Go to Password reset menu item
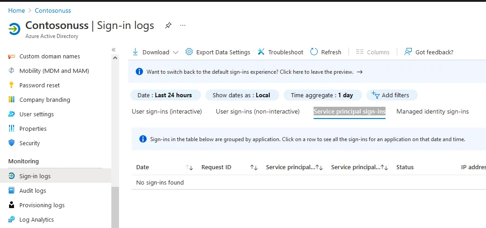Image resolution: width=486 pixels, height=228 pixels. click(x=40, y=85)
